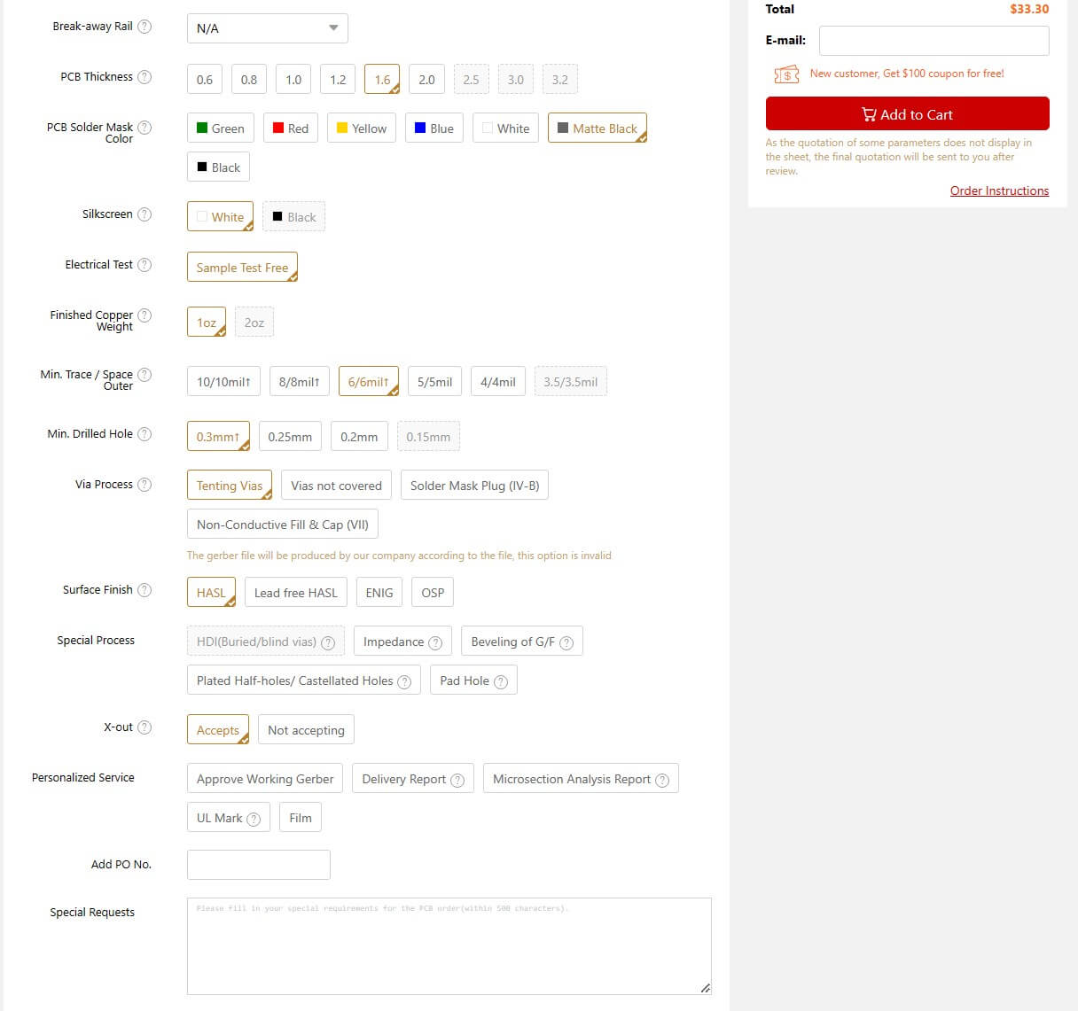Select Vias not covered option
This screenshot has height=1011, width=1078.
[x=336, y=486]
